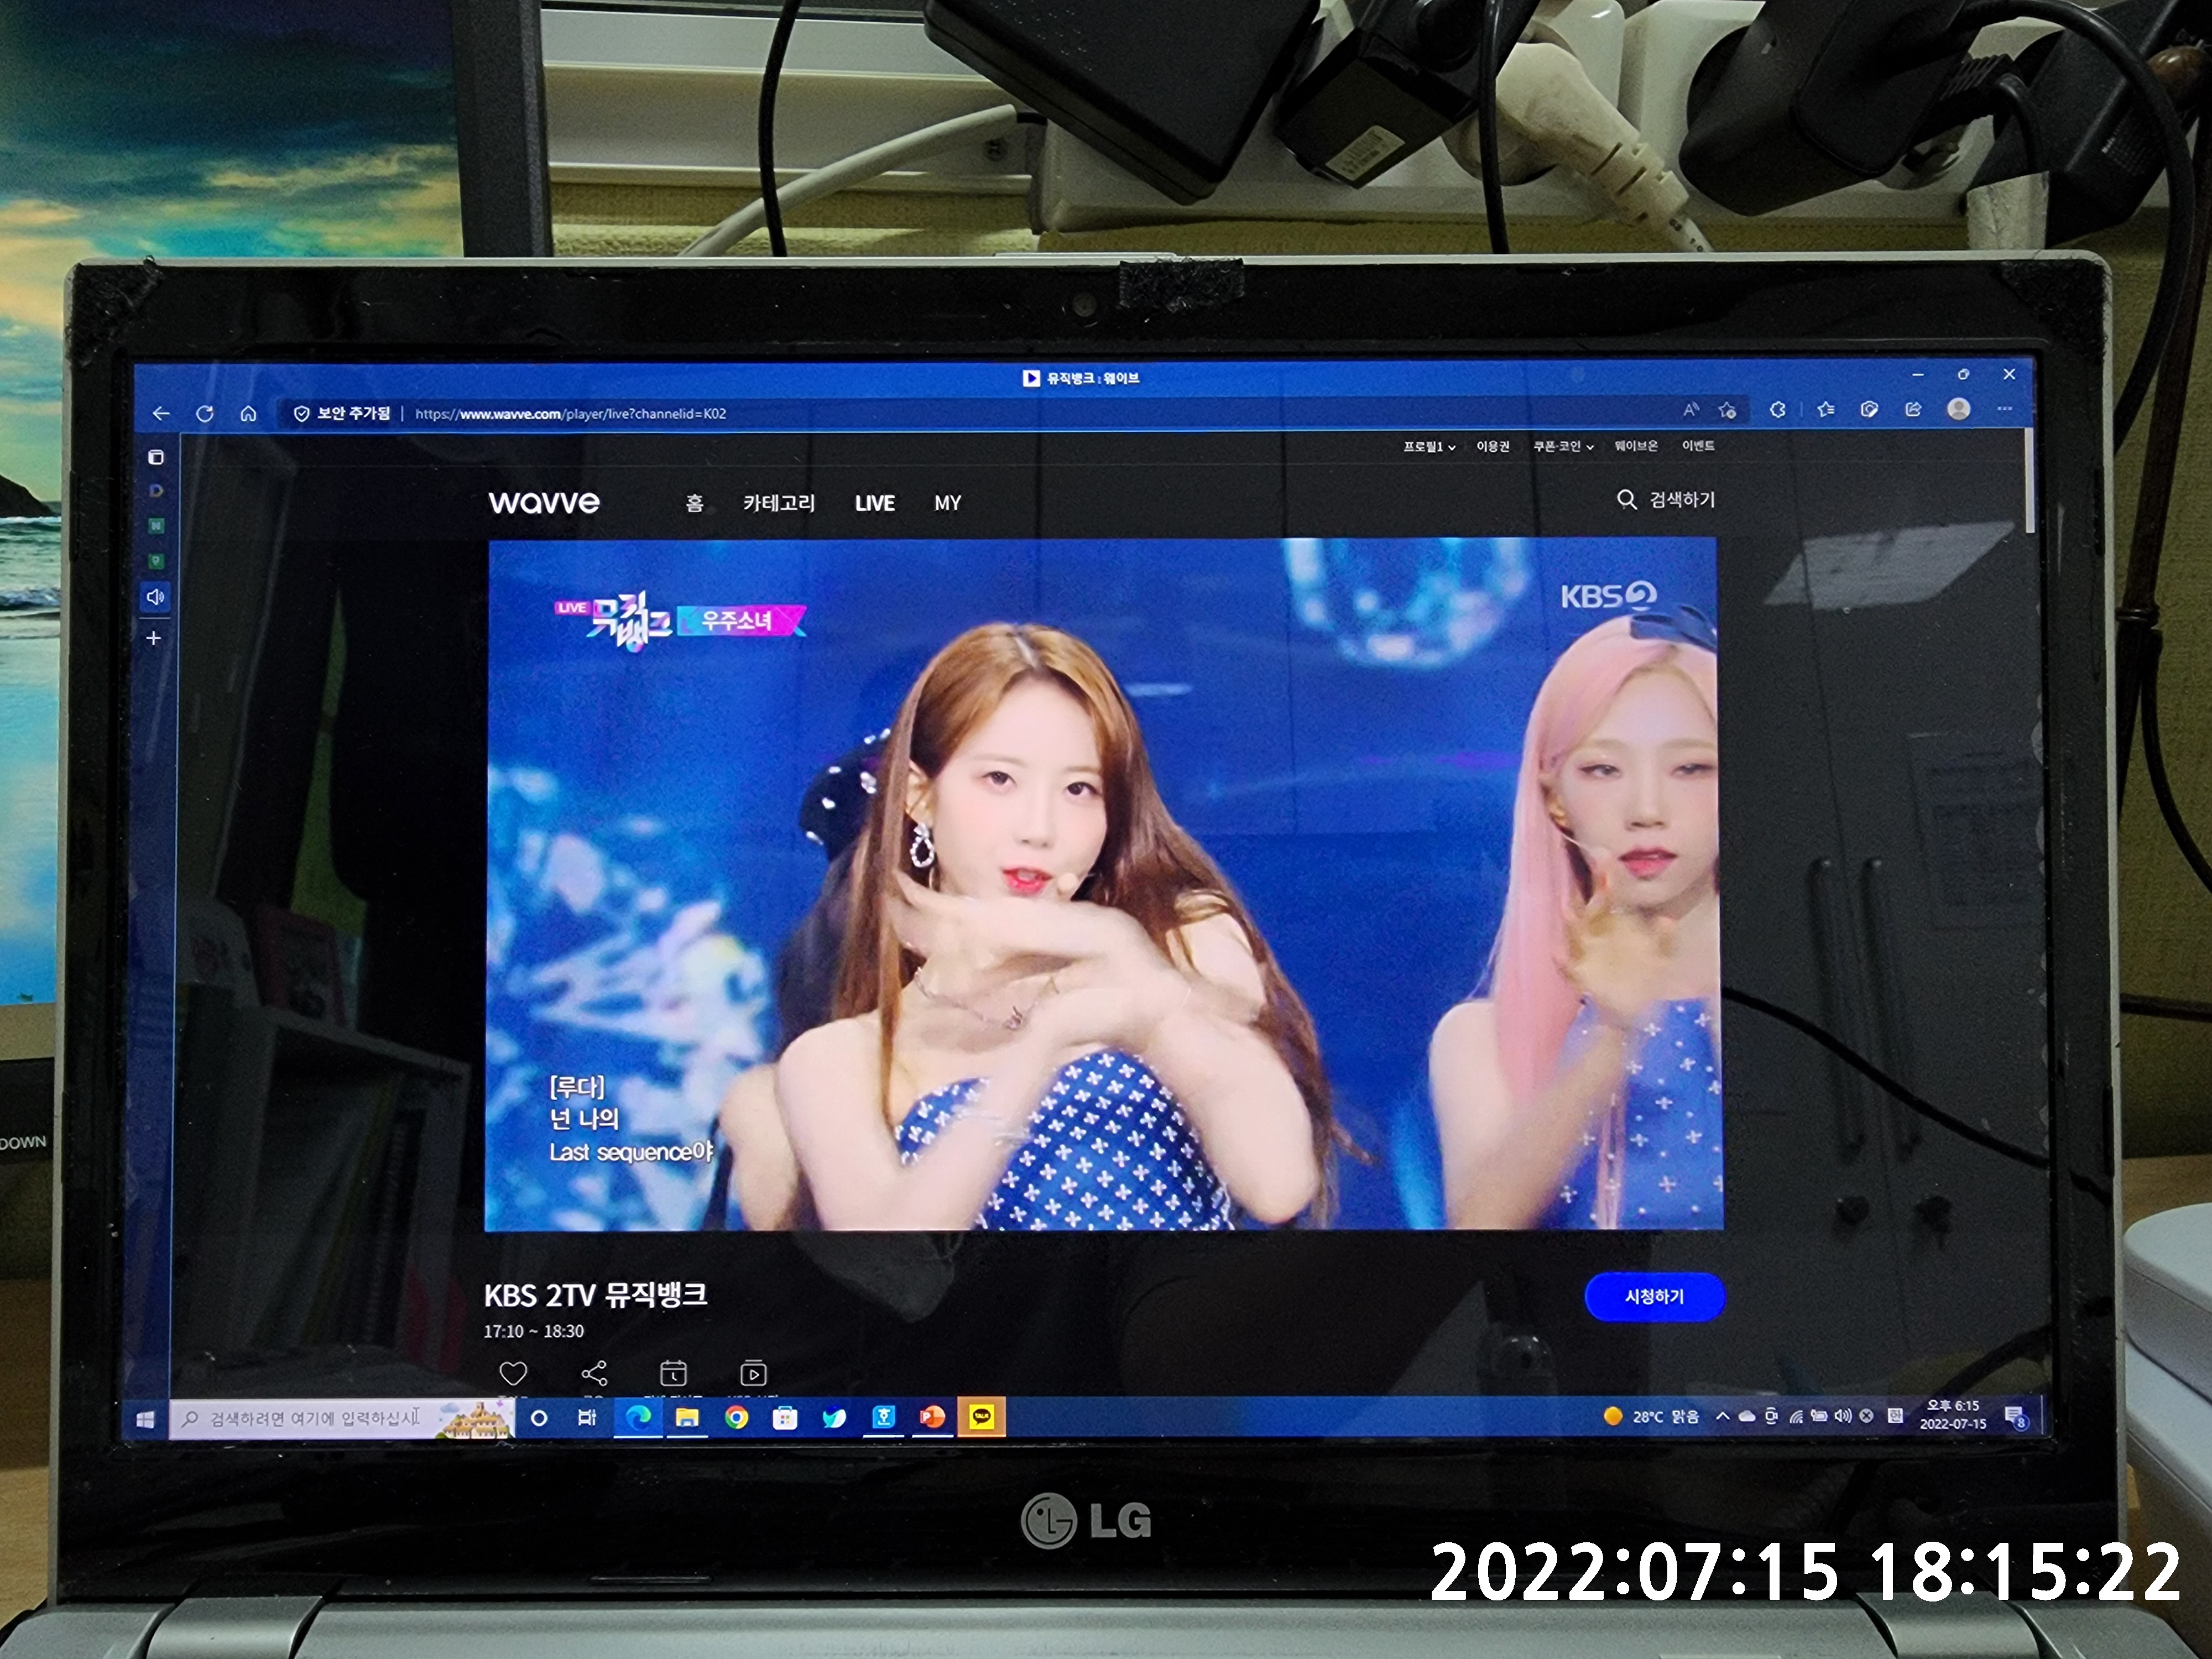Open the blue bird app in taskbar
Viewport: 2212px width, 1659px height.
[834, 1418]
